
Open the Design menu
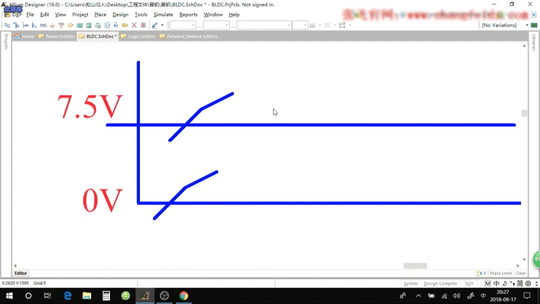coord(120,15)
